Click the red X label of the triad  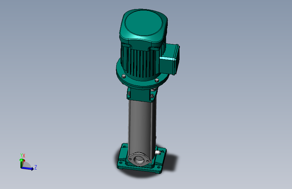tap(24, 156)
